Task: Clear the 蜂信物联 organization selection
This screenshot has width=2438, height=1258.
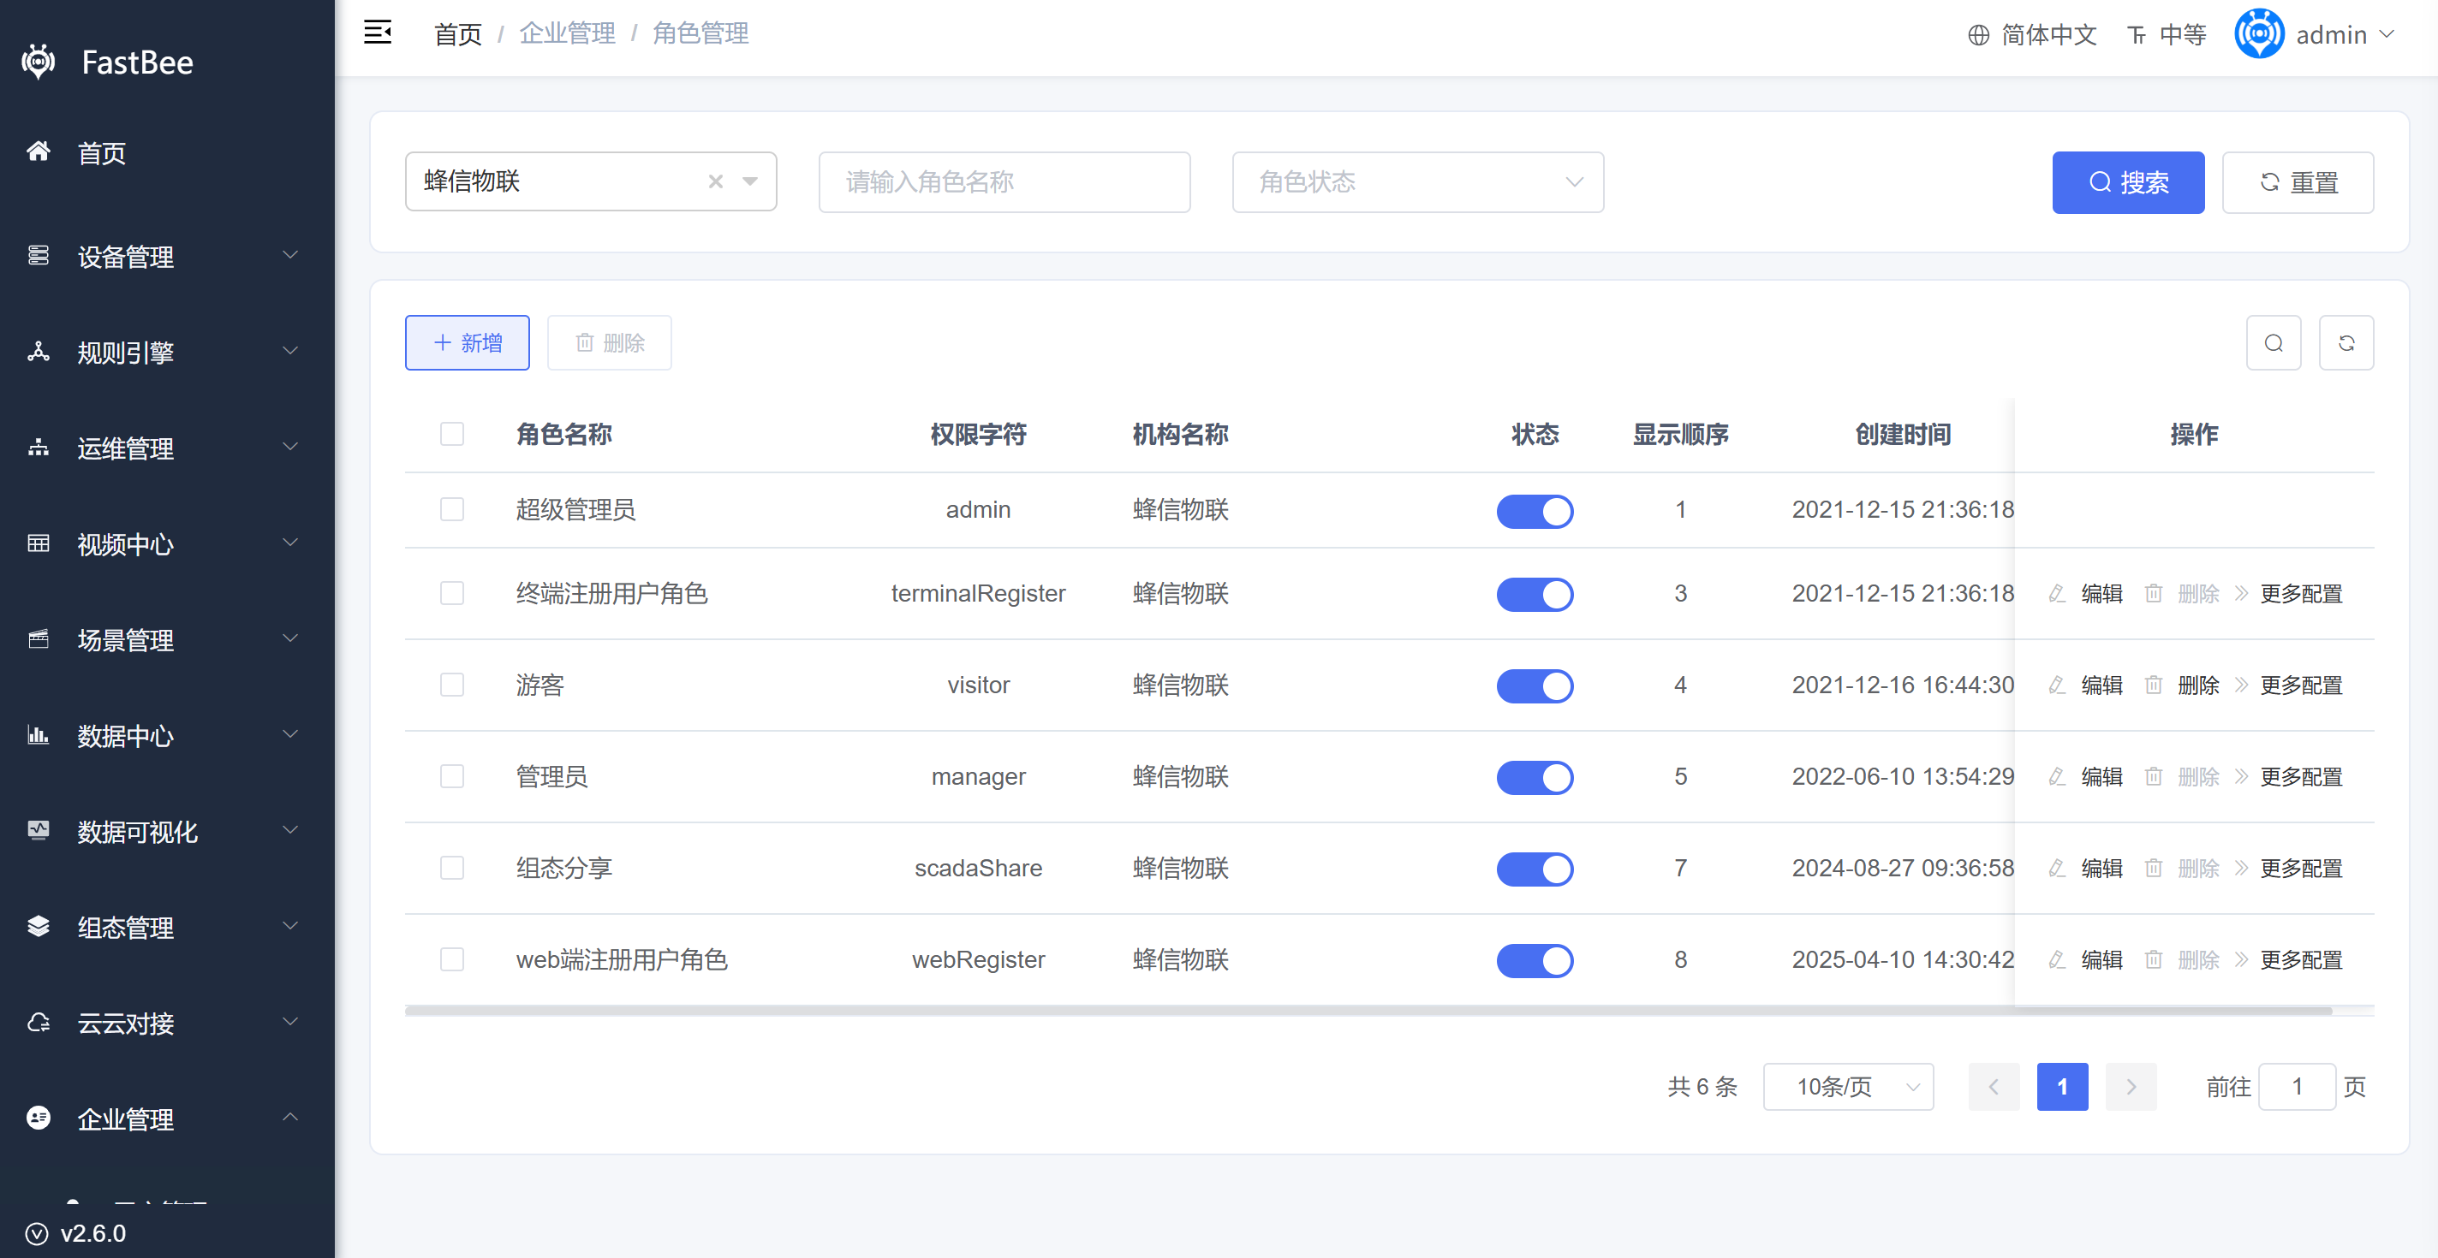Action: pyautogui.click(x=716, y=181)
